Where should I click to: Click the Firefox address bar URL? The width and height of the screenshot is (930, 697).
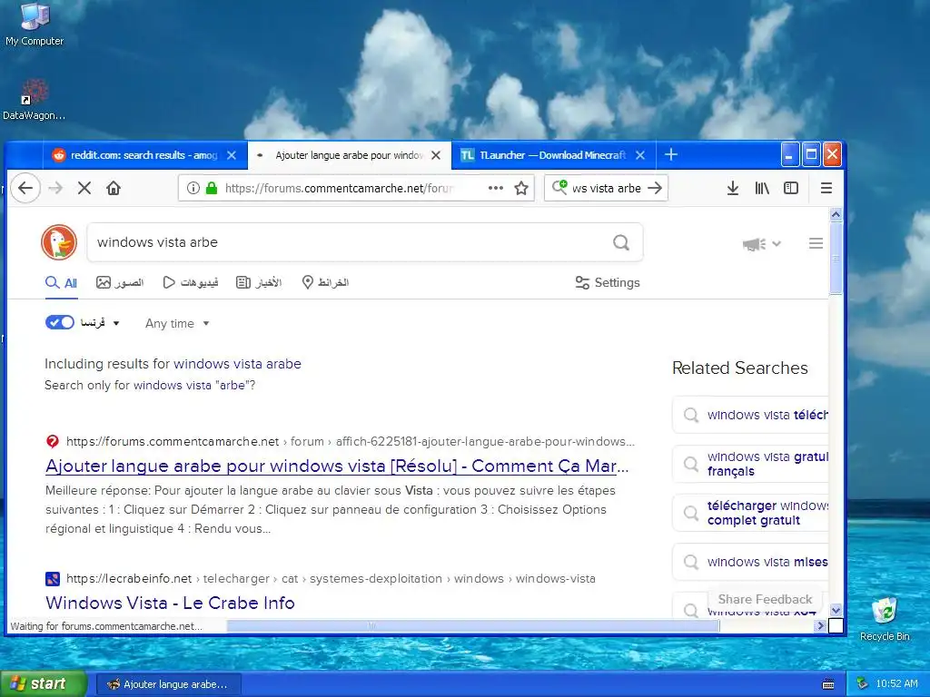338,188
